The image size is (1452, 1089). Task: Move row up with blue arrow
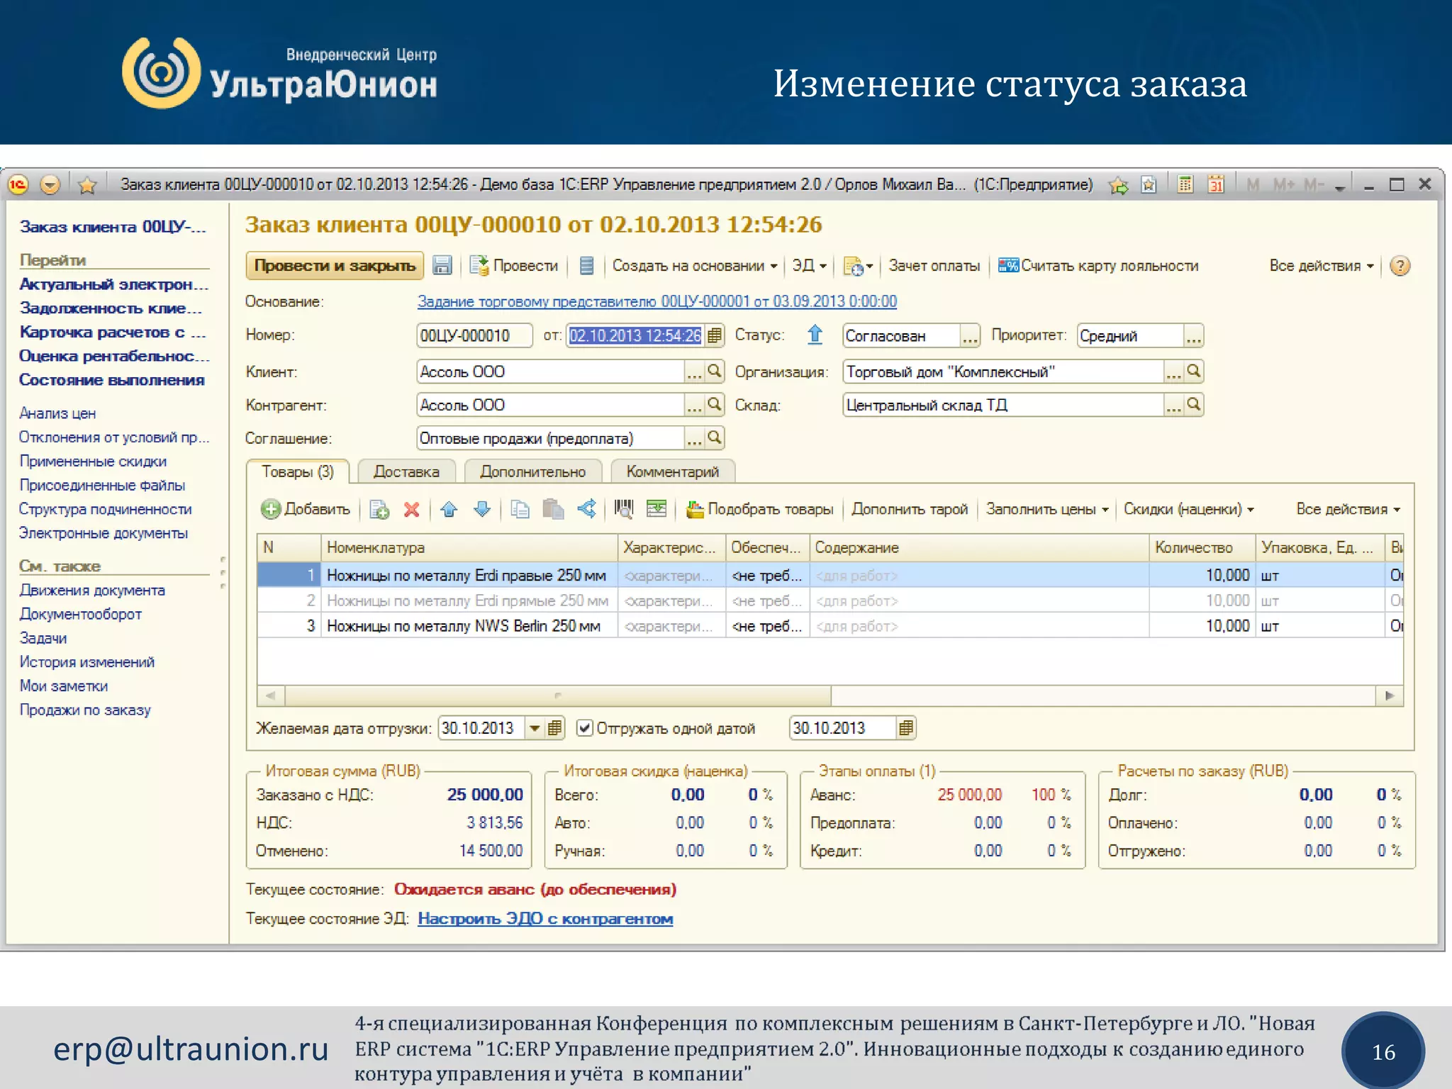(x=449, y=509)
